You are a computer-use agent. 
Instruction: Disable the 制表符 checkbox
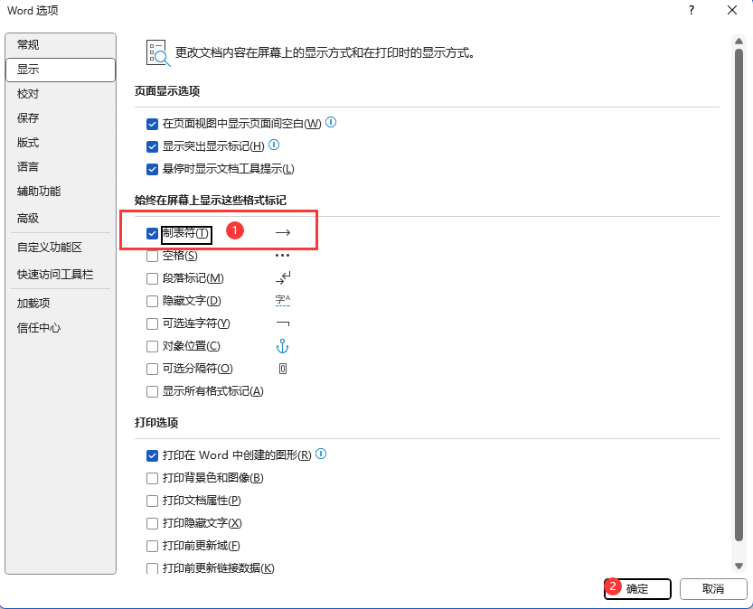pyautogui.click(x=152, y=232)
